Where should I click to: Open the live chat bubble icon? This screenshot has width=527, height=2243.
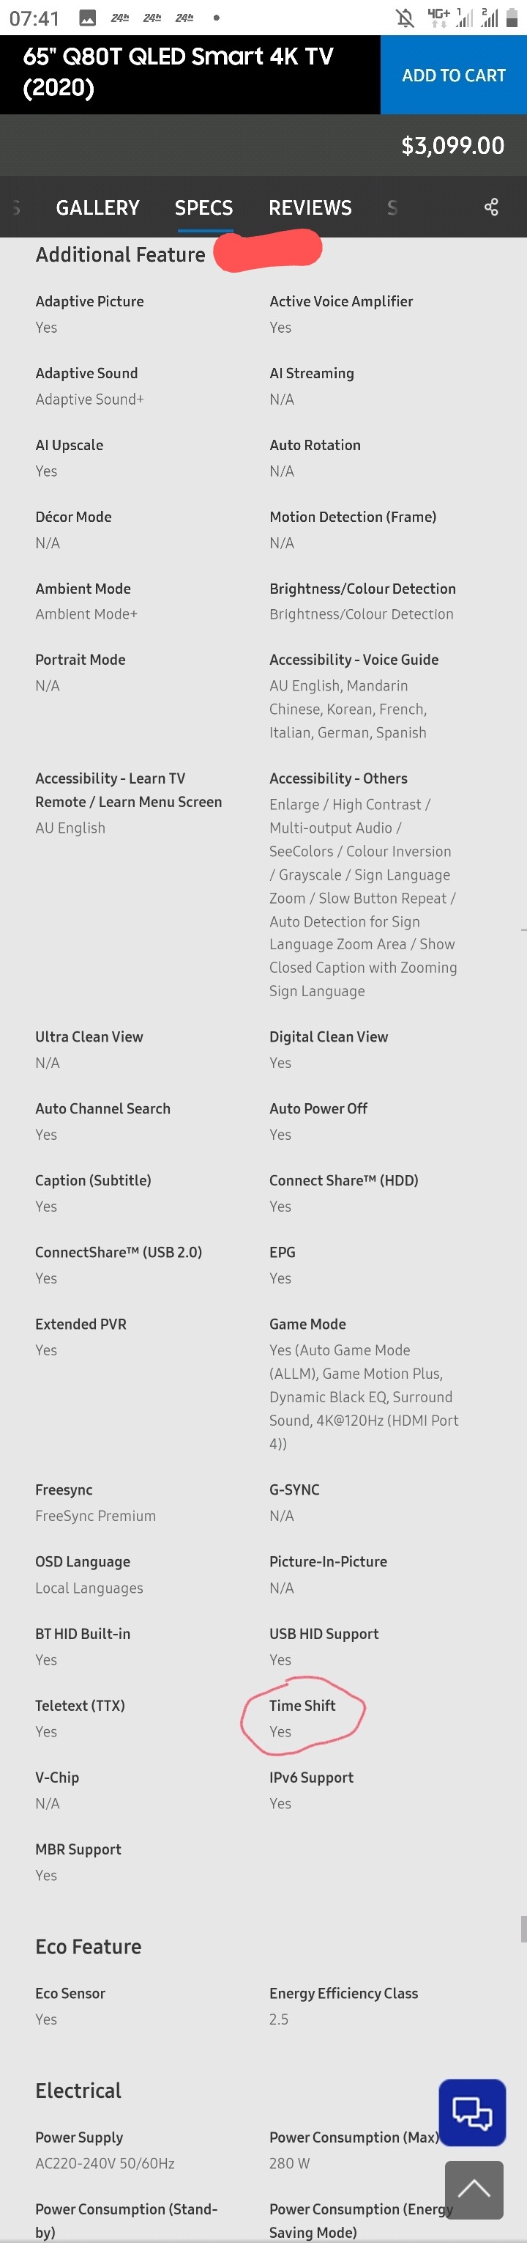[x=472, y=2113]
